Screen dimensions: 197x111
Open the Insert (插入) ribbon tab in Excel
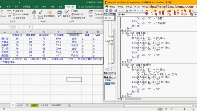(16, 6)
